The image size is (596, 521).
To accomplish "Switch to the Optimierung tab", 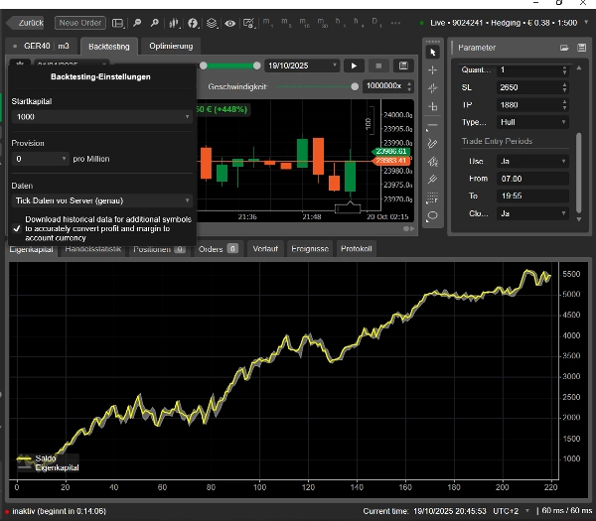I will [x=171, y=46].
